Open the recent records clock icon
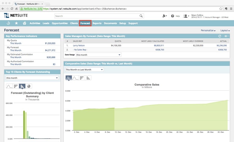This screenshot has width=234, height=142. pyautogui.click(x=8, y=23)
